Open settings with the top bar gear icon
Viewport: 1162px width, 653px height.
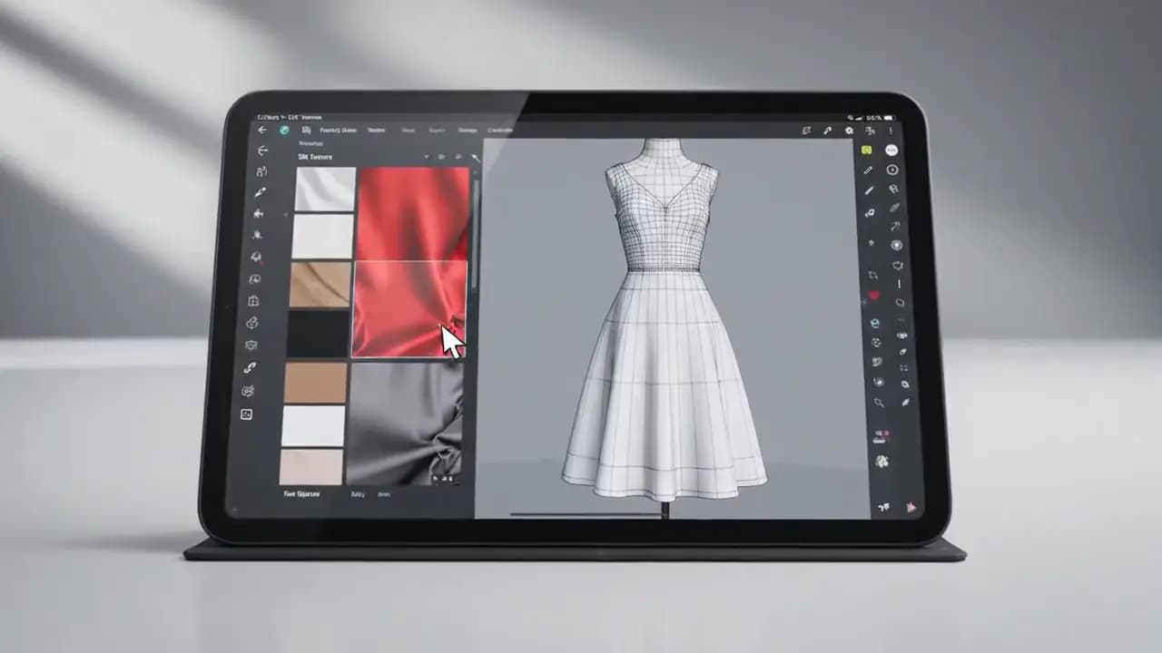[x=849, y=131]
